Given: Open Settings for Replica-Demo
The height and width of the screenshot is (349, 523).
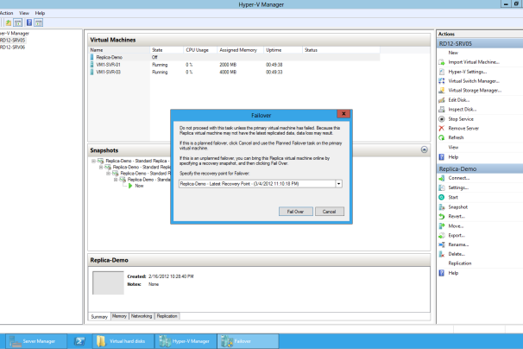Looking at the screenshot, I should pos(458,187).
